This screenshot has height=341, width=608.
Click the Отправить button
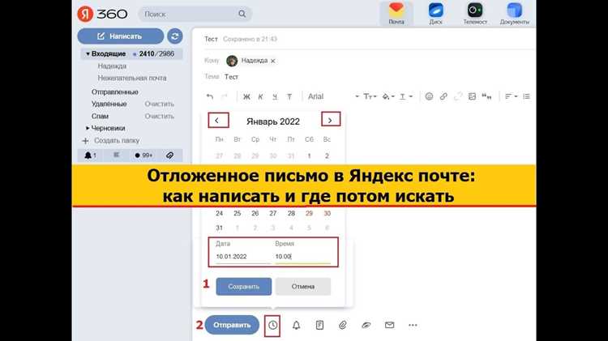coord(232,325)
